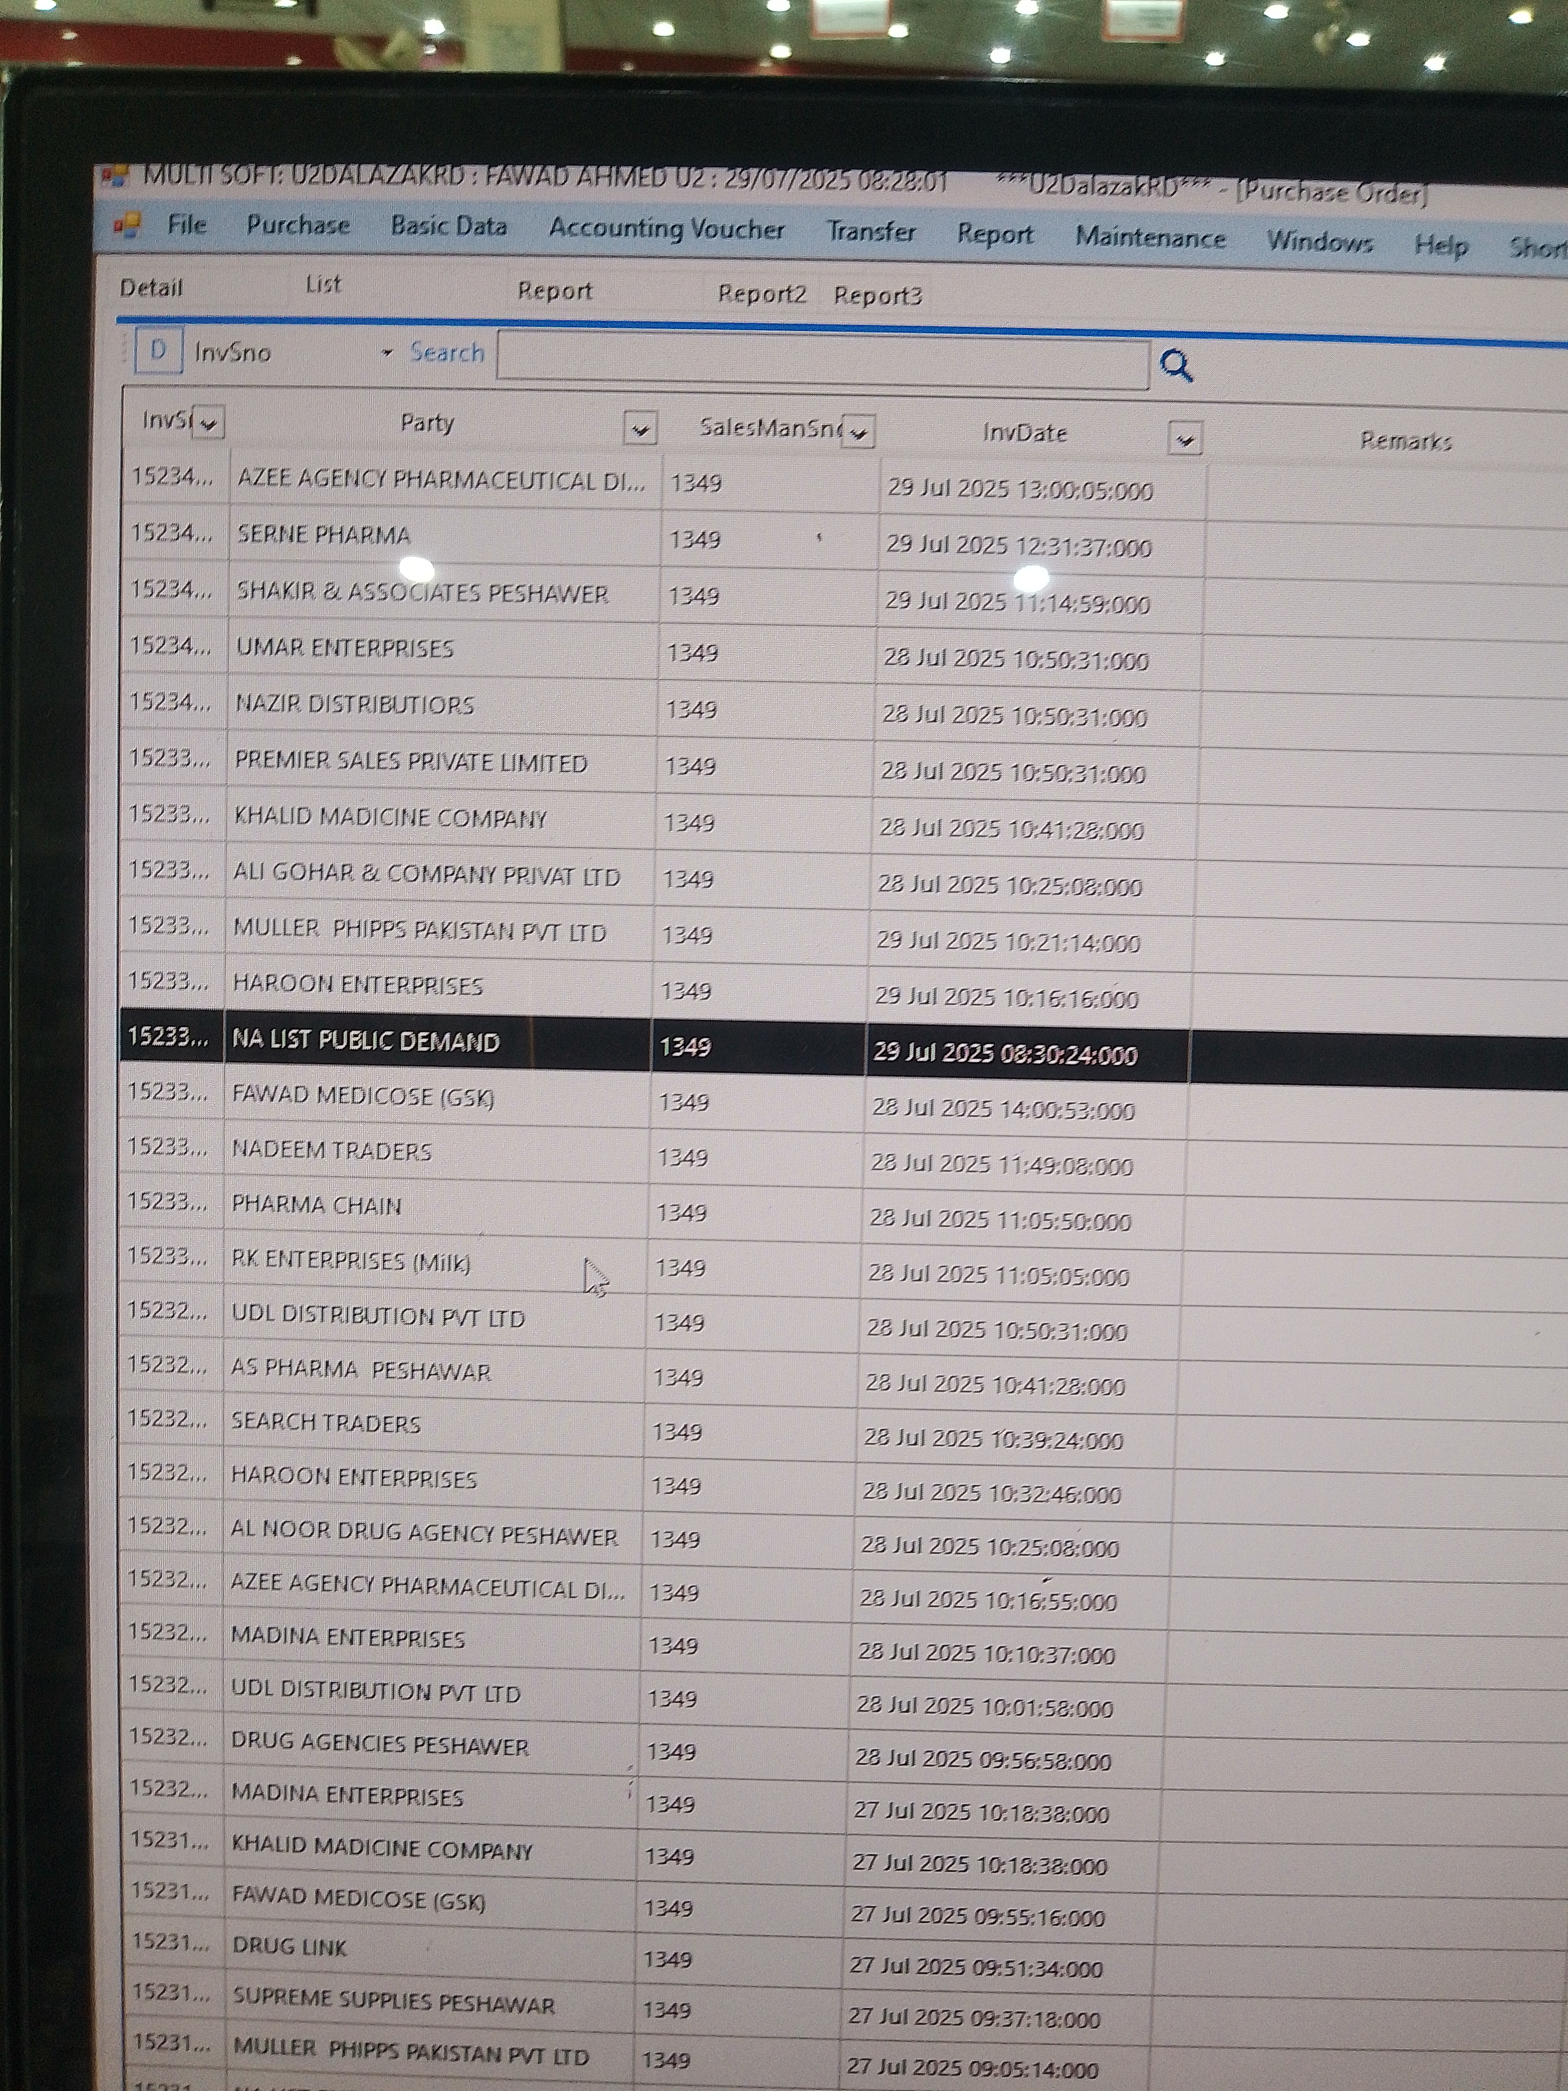Click the Search label button

(x=447, y=352)
